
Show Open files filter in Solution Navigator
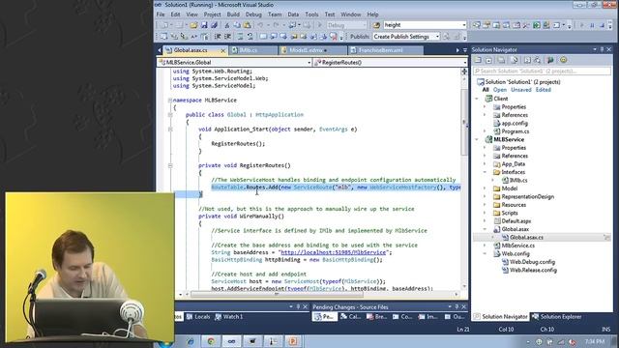[x=499, y=90]
